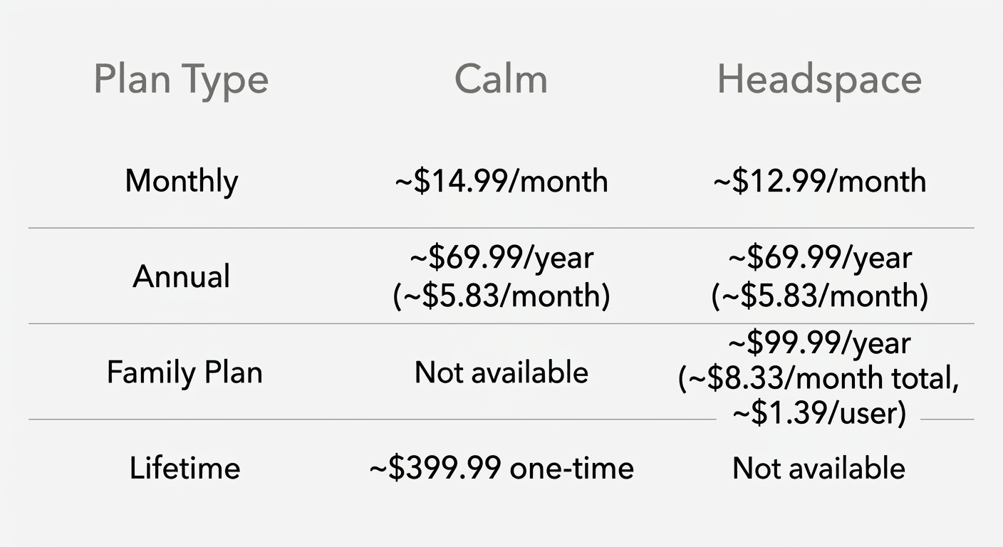Click the Plan Type column header
The image size is (1003, 547).
[x=181, y=80]
